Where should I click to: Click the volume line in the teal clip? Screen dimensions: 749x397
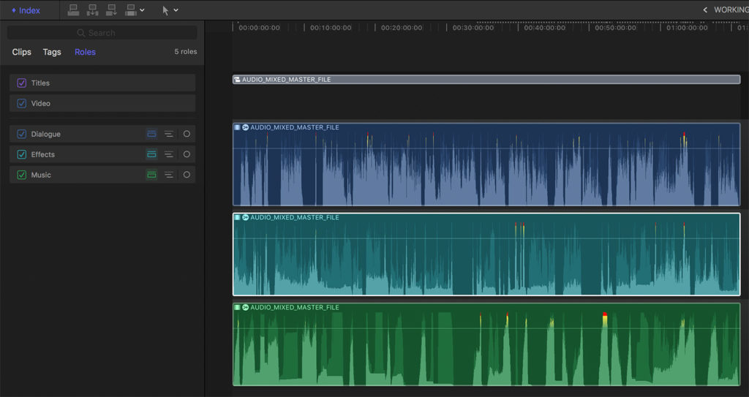486,238
